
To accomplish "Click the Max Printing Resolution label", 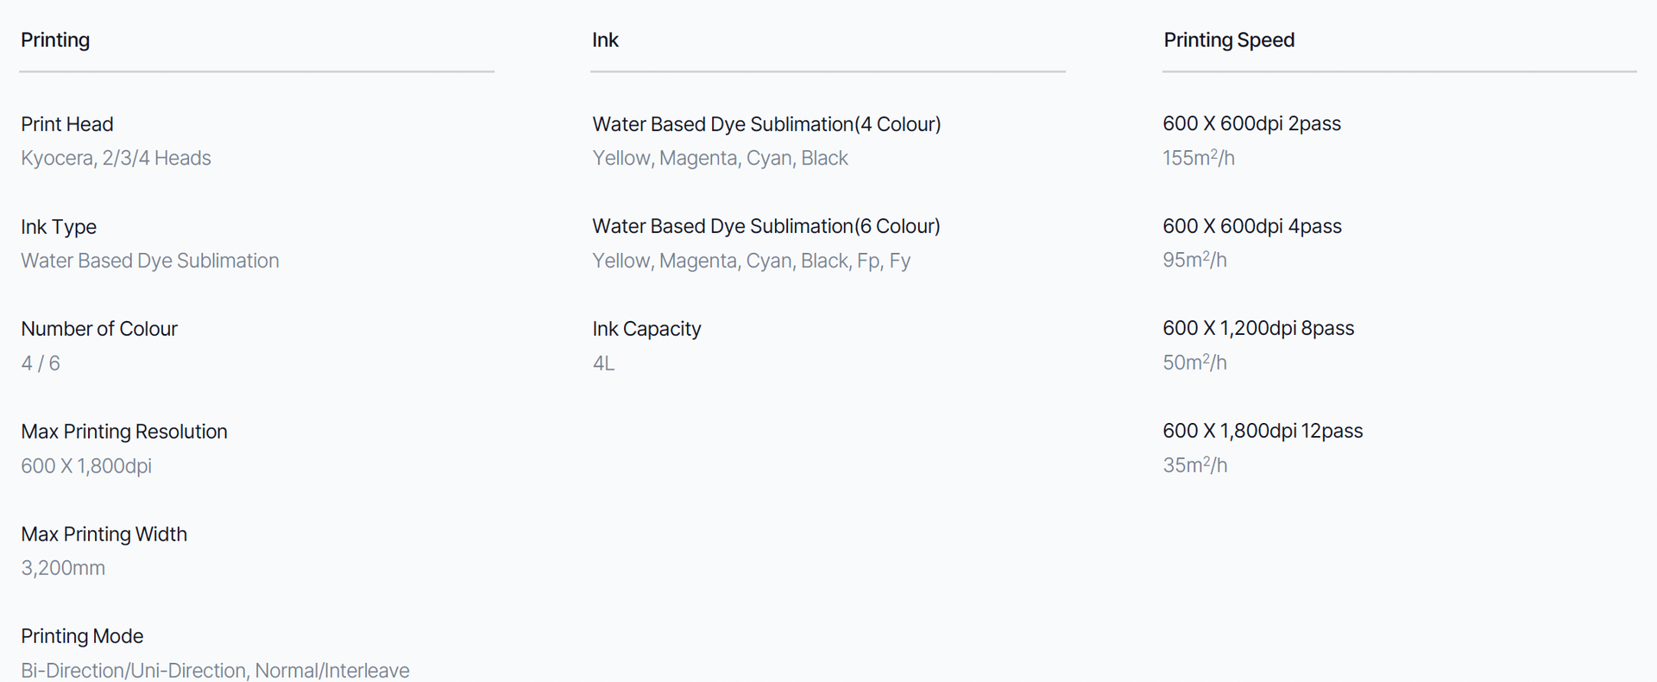I will [x=124, y=432].
